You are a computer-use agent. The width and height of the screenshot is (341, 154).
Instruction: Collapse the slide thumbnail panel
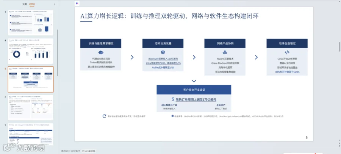54,4
